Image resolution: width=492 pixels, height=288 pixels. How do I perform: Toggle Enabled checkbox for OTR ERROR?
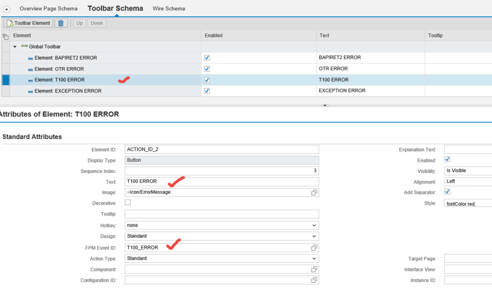point(206,69)
